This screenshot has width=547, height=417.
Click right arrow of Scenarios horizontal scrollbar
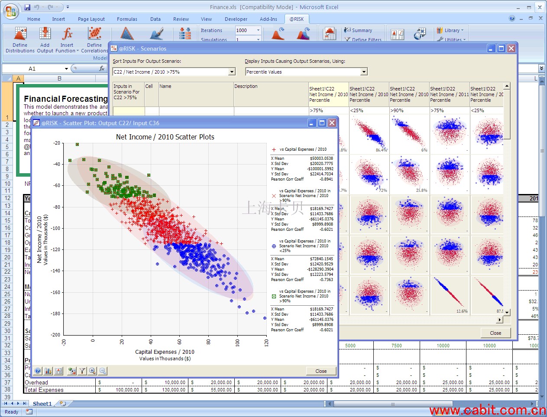coord(500,320)
